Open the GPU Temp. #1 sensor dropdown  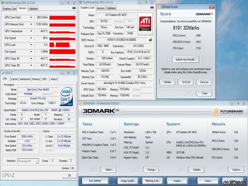click(31, 59)
